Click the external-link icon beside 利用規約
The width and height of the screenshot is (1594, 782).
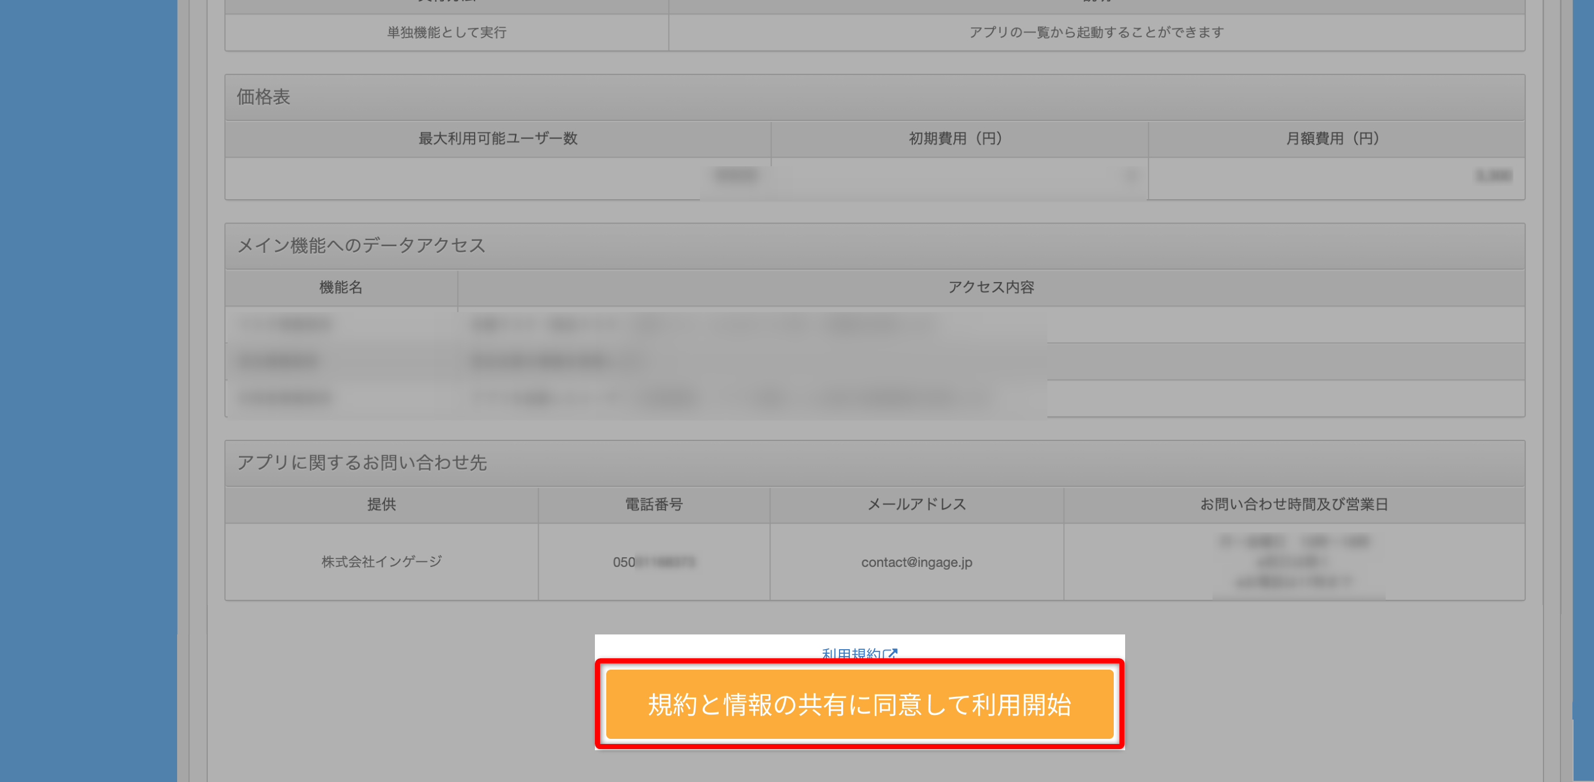890,653
